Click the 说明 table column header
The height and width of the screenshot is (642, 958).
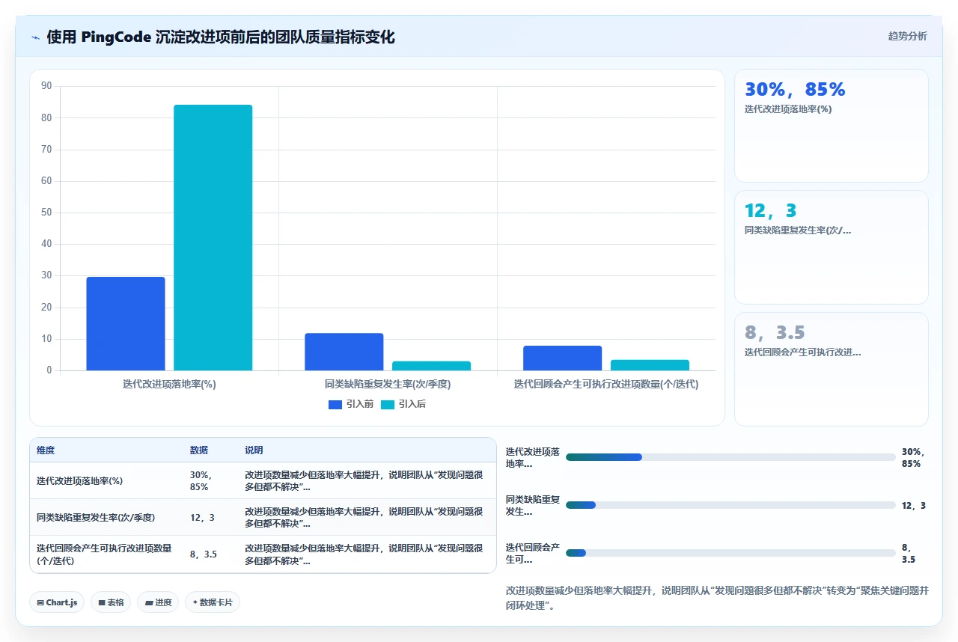click(254, 450)
